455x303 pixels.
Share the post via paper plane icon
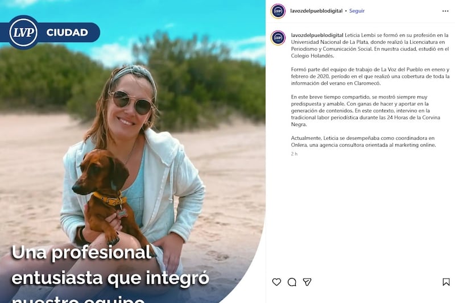[x=307, y=282]
